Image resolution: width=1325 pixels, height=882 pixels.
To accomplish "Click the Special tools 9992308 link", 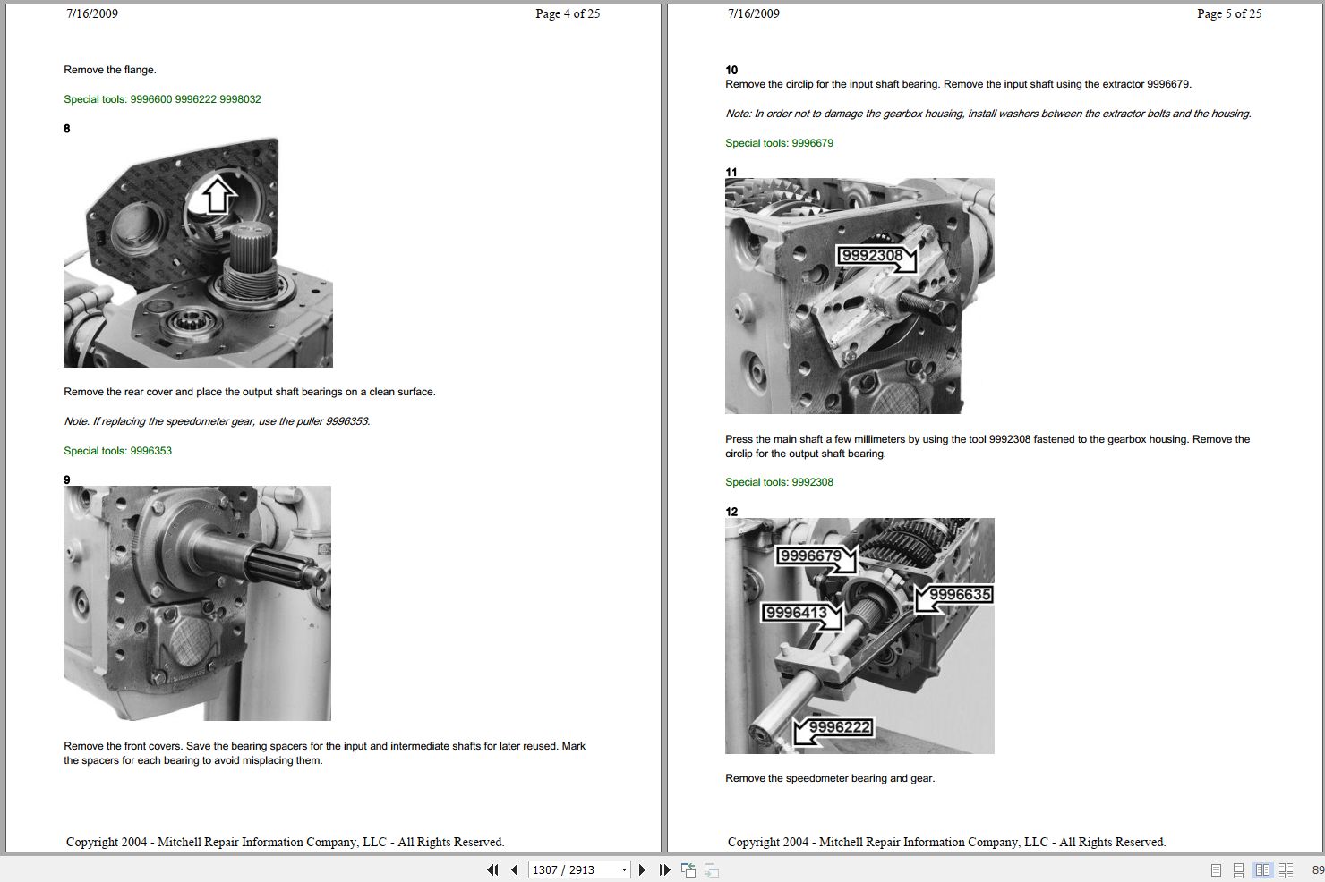I will point(811,481).
